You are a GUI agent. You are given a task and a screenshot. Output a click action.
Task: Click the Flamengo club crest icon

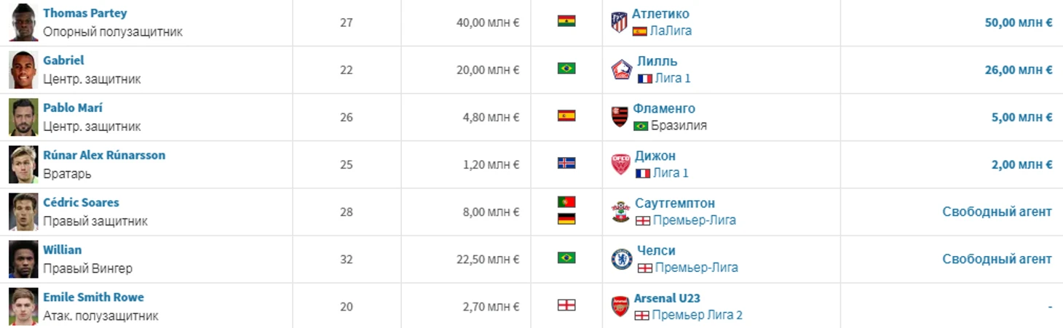pyautogui.click(x=620, y=117)
